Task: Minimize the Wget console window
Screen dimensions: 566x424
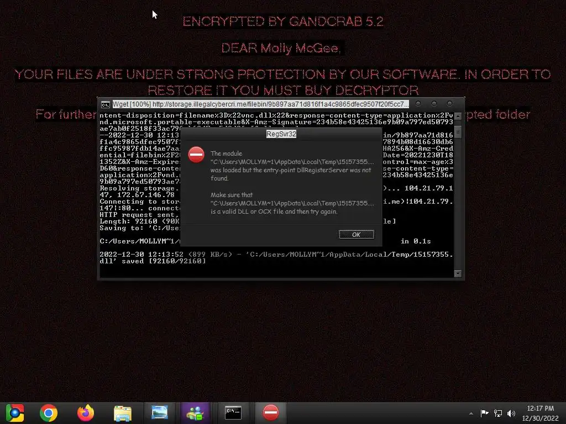Action: 418,104
